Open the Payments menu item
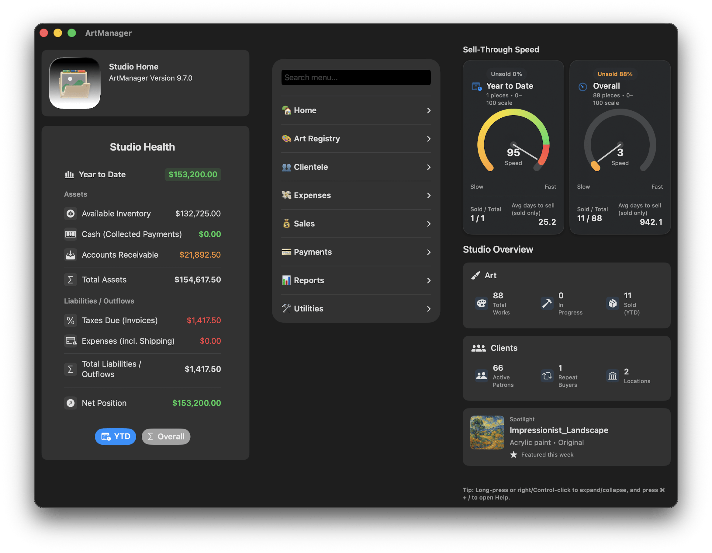Viewport: 712px width, 553px height. point(312,252)
